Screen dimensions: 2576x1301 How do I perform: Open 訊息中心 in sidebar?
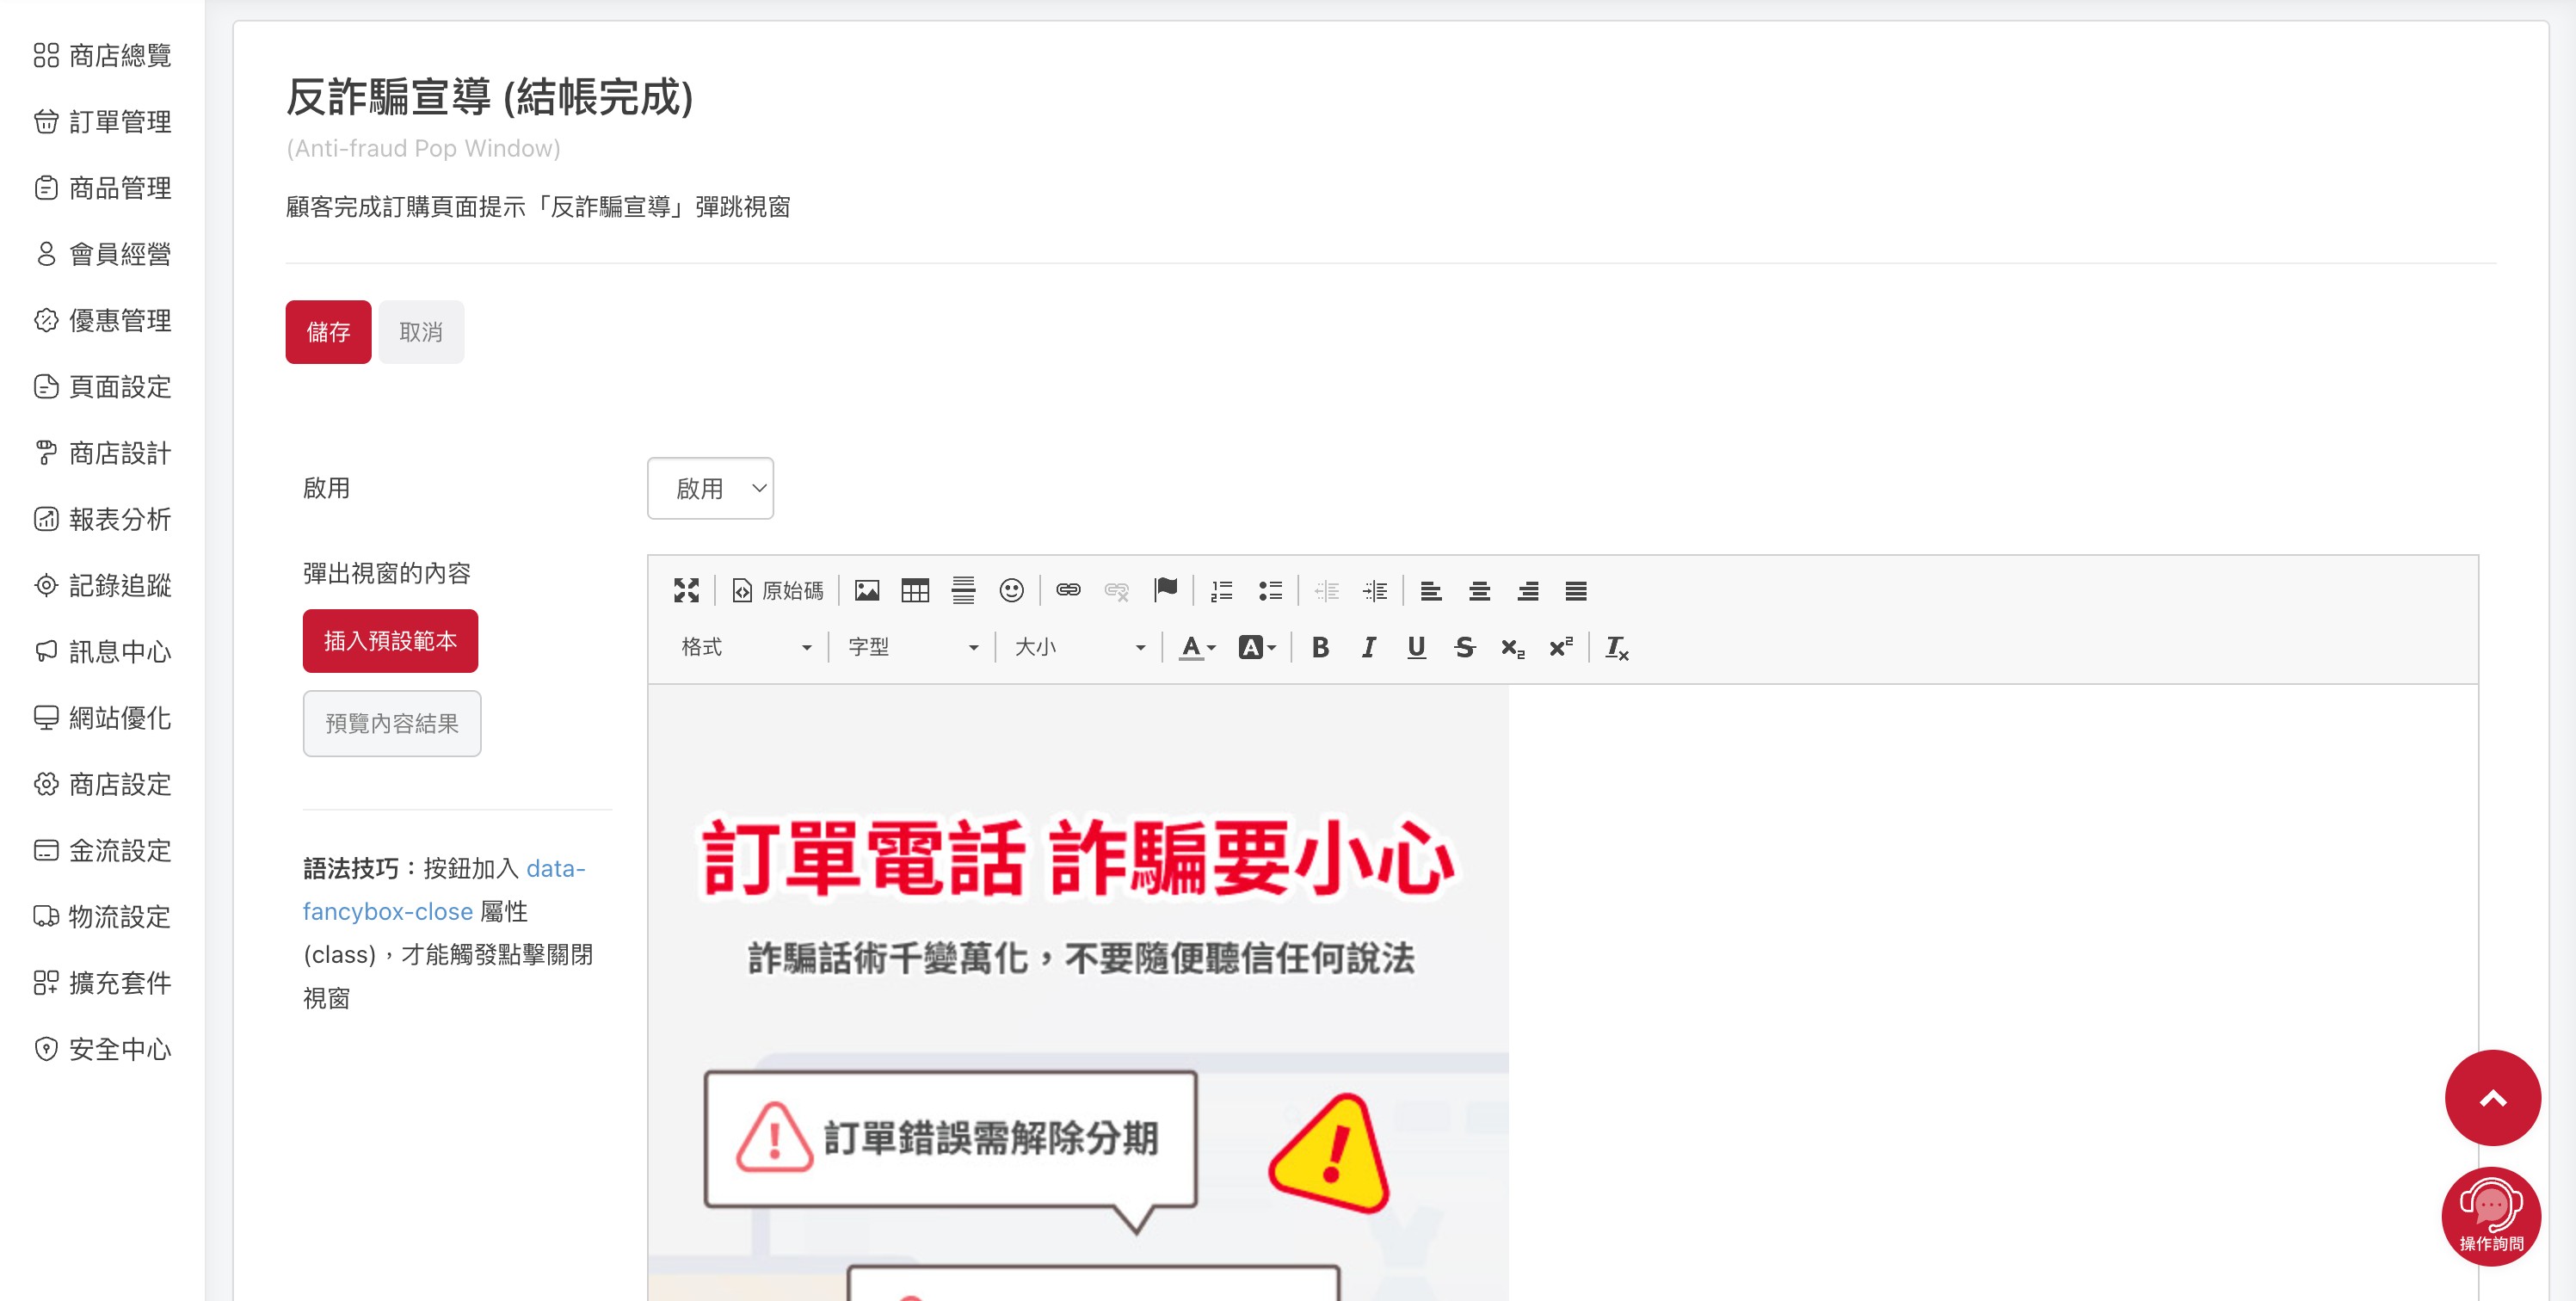pos(102,652)
